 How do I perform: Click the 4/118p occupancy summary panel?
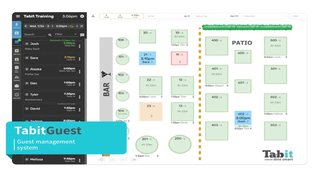[x=121, y=16]
